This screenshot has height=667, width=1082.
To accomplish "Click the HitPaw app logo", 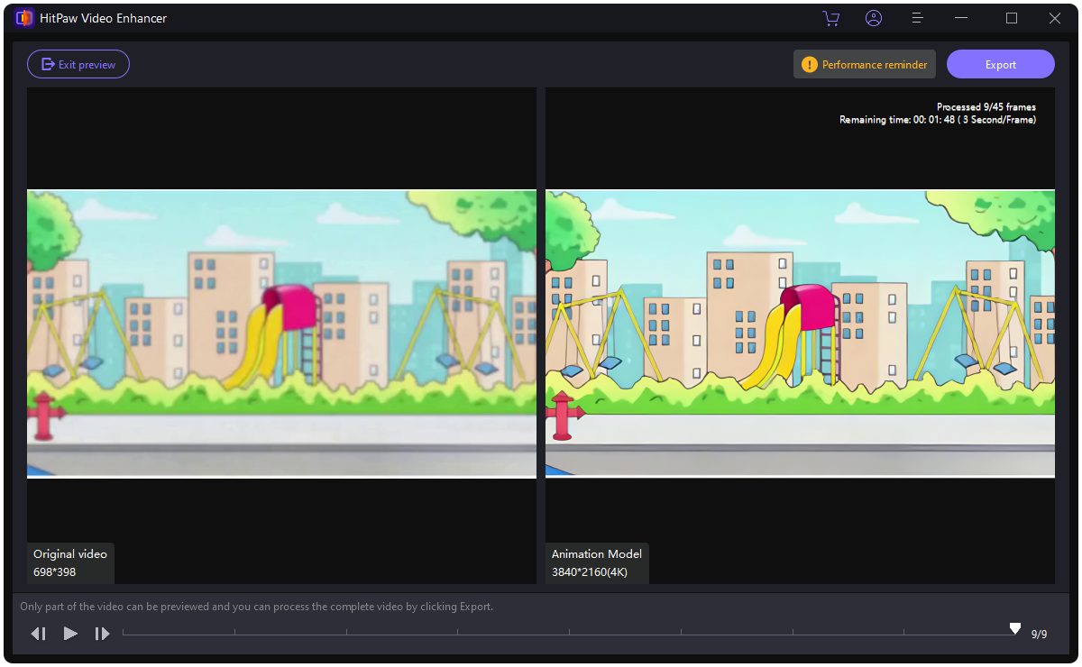I will pyautogui.click(x=24, y=18).
